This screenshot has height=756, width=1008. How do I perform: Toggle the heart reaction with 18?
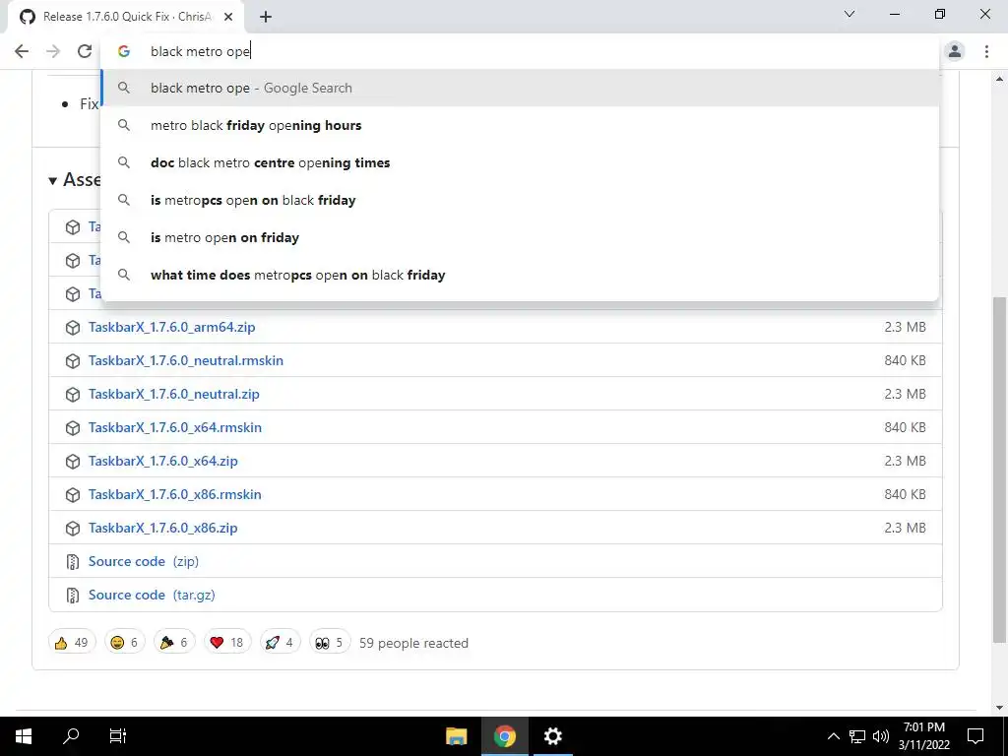(x=227, y=642)
